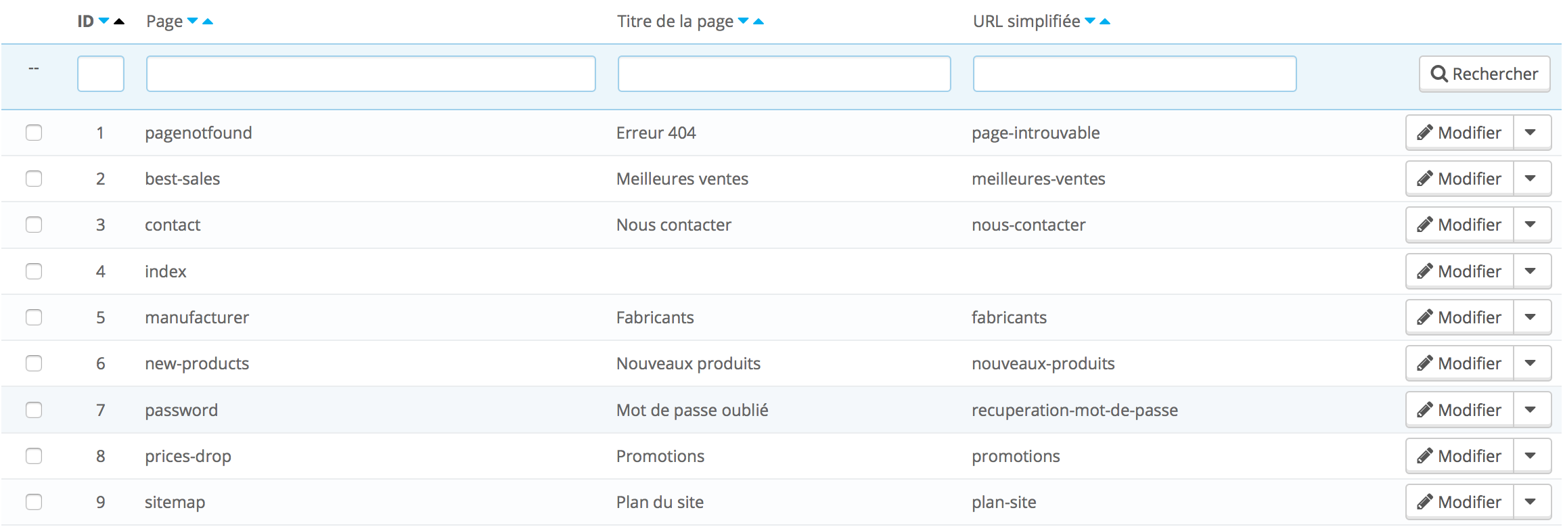Sort URL simplifiée descending
This screenshot has width=1563, height=529.
coord(1090,22)
